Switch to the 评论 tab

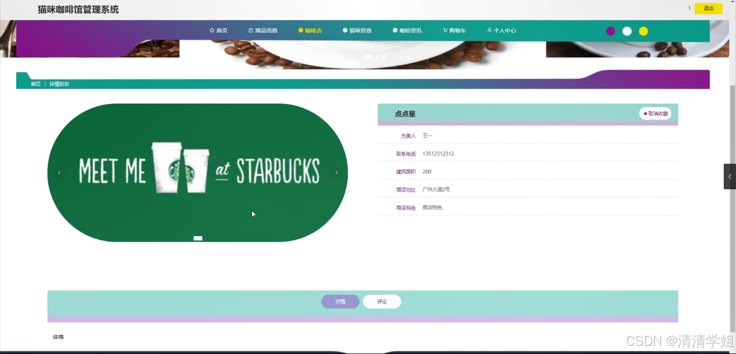pos(382,302)
